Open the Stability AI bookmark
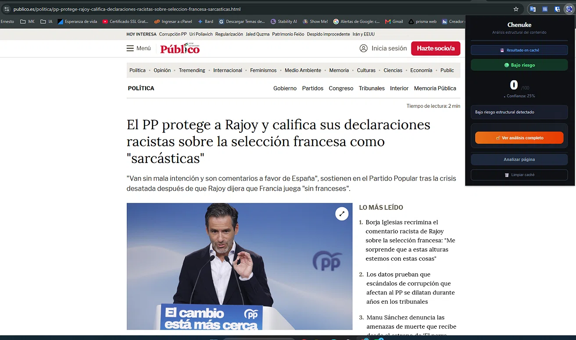The image size is (576, 340). (284, 21)
